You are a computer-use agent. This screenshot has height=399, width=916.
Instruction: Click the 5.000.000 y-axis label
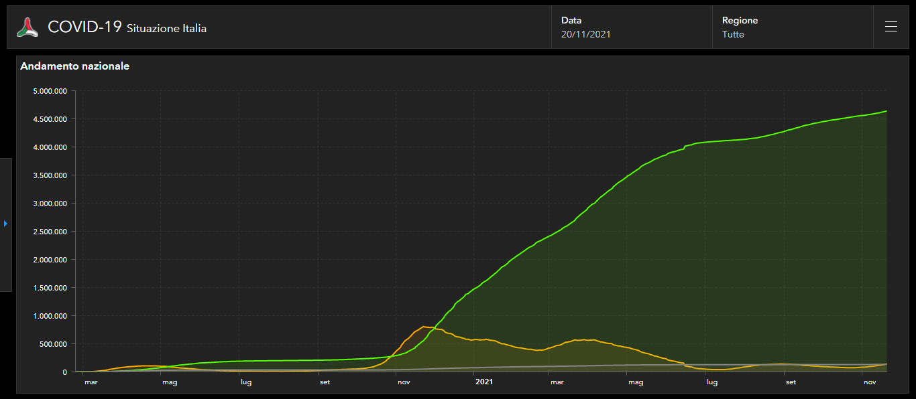pos(50,91)
